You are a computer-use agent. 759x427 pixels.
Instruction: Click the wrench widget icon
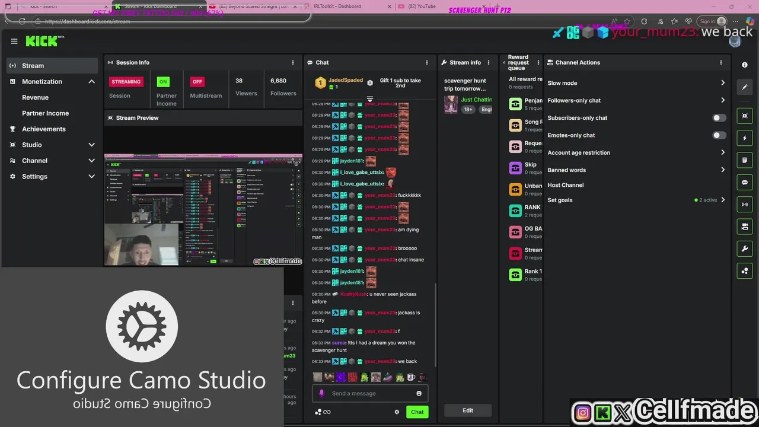(745, 248)
